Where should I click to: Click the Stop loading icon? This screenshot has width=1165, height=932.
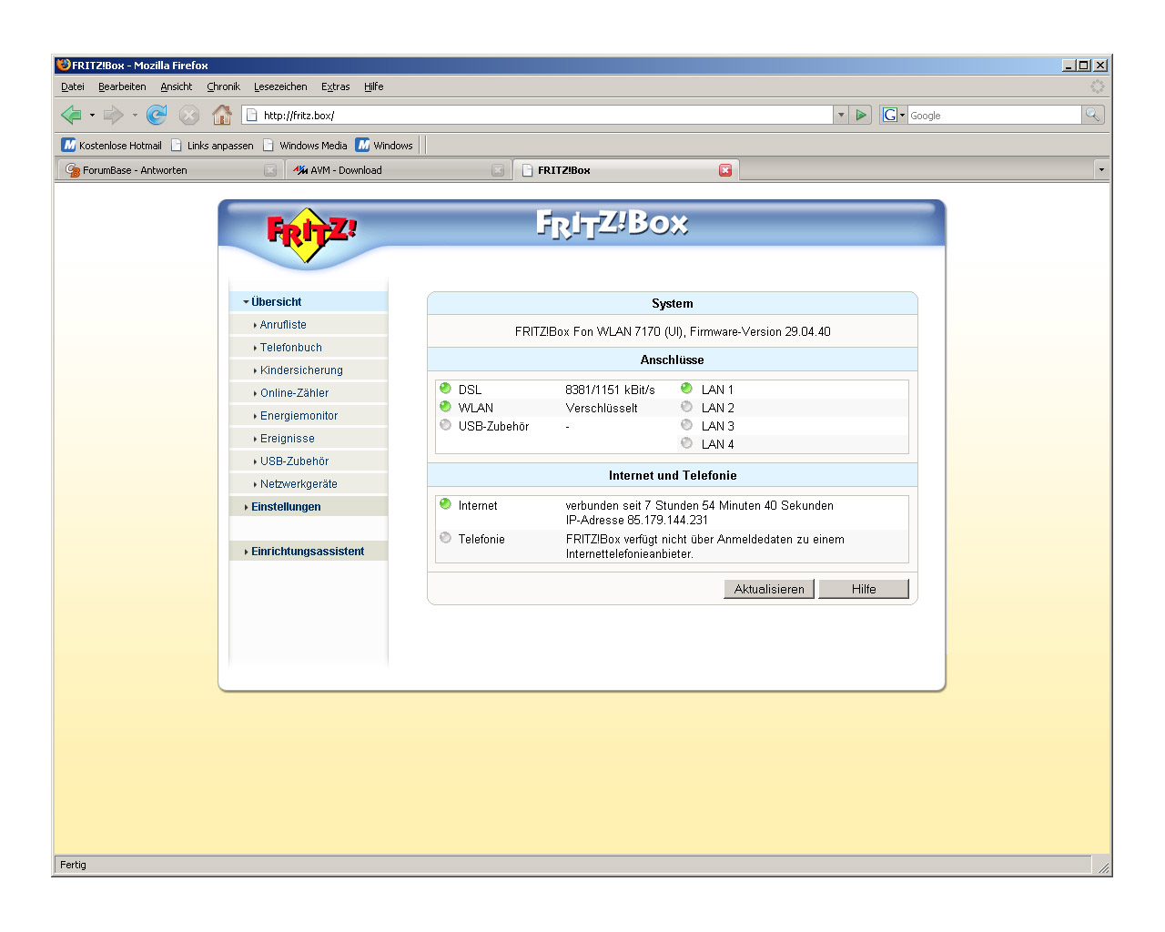[x=189, y=115]
